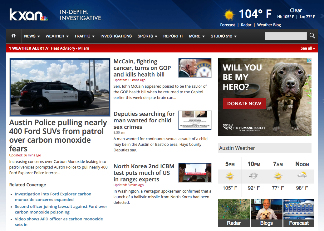
Task: Click the KXAN logo
Action: tap(28, 15)
